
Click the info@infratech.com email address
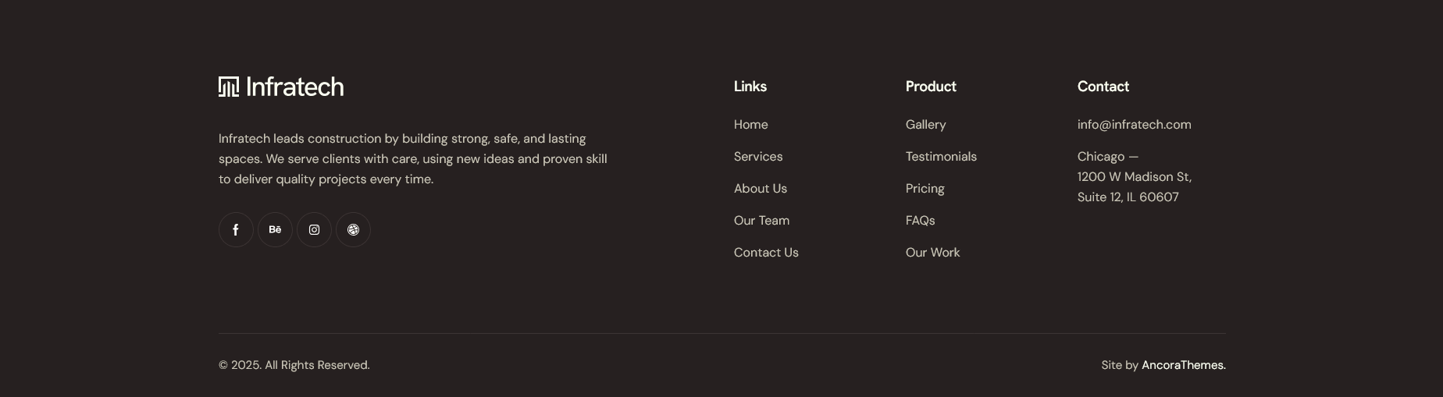1134,125
